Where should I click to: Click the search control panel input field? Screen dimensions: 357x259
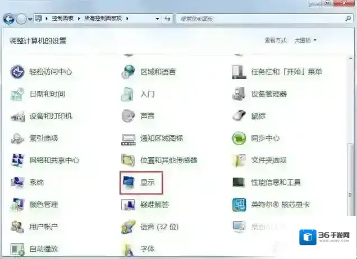point(260,18)
